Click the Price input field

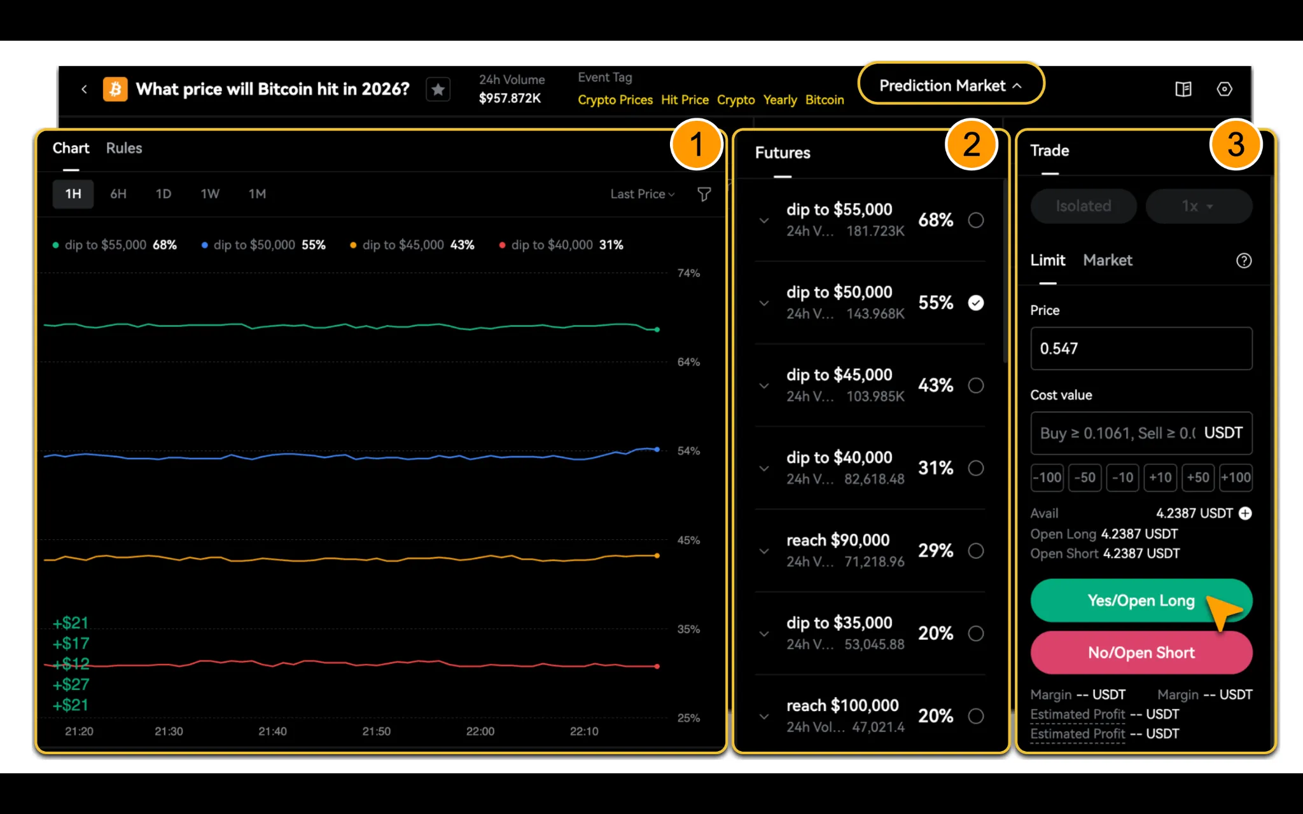coord(1141,348)
